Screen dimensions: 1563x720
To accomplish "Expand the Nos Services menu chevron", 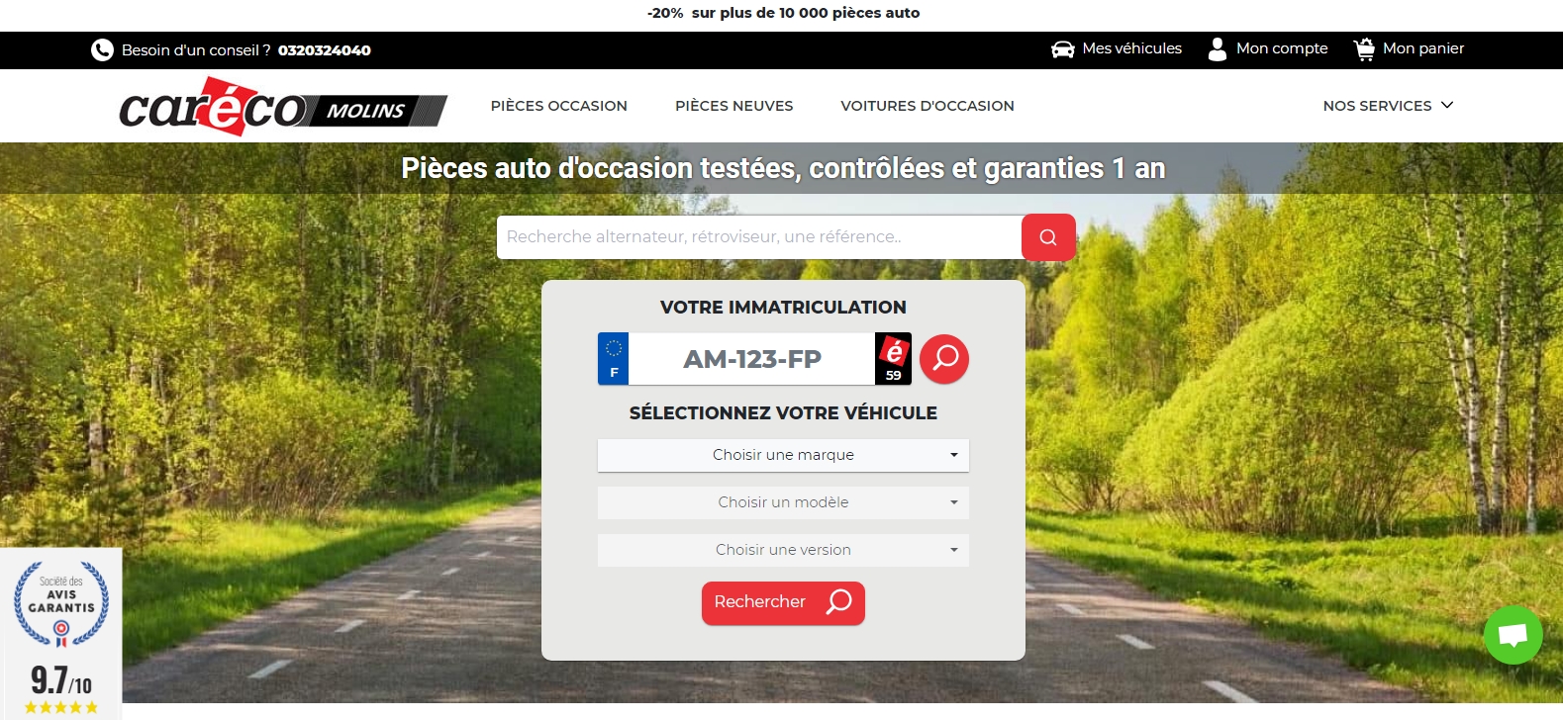I will (1447, 105).
